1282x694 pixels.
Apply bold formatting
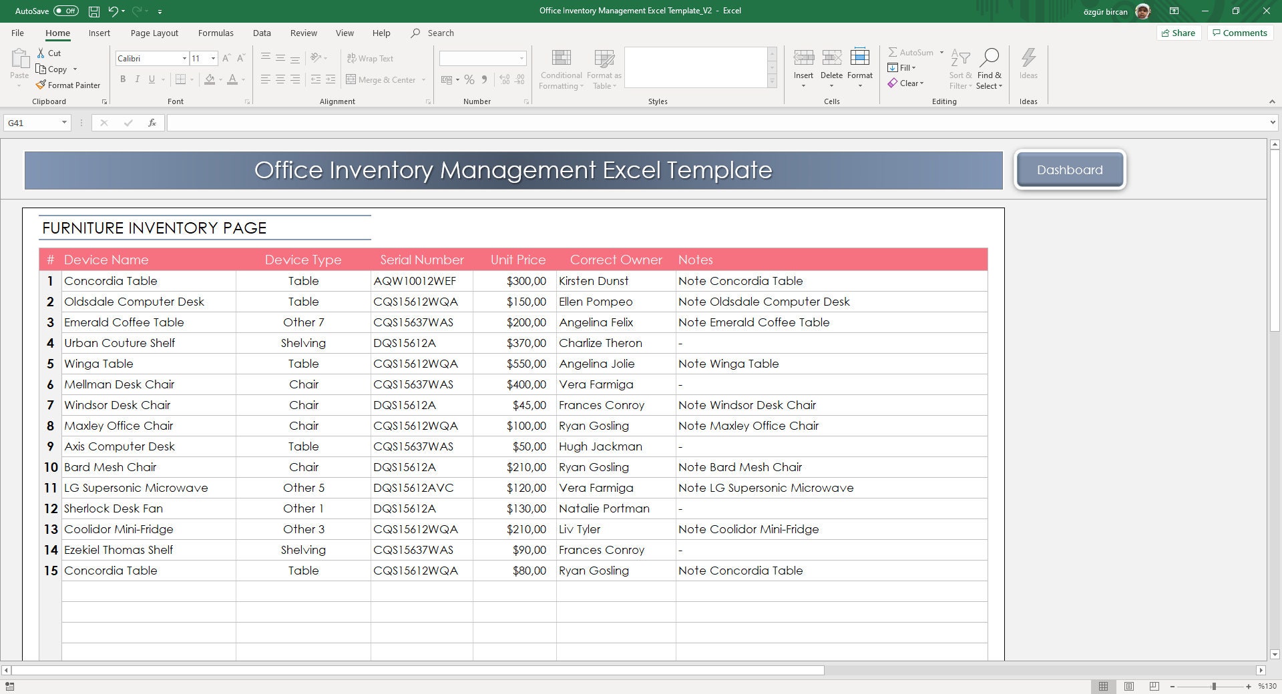coord(123,79)
